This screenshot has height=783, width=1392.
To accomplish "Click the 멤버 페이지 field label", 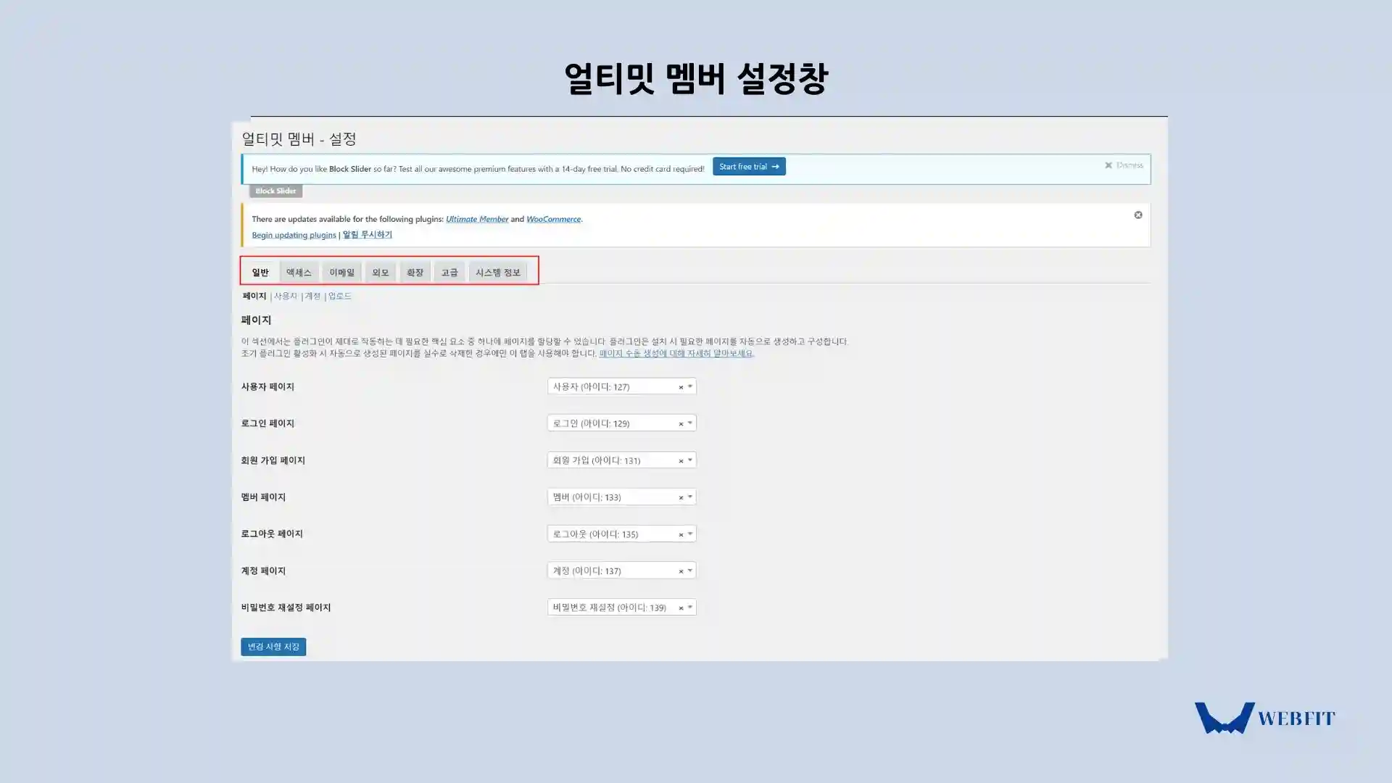I will (x=263, y=497).
